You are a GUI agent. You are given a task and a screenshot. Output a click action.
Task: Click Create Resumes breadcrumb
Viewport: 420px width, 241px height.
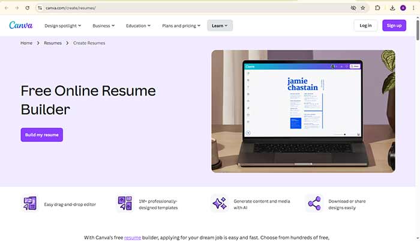89,43
